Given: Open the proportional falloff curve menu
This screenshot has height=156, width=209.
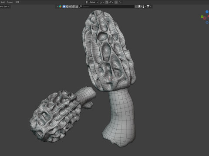Looking at the screenshot, I should (x=120, y=2).
